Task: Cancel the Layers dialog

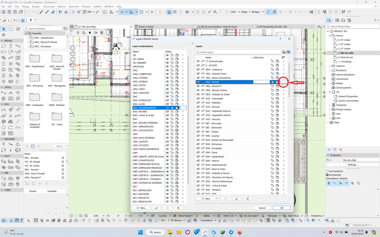Action: tap(262, 208)
